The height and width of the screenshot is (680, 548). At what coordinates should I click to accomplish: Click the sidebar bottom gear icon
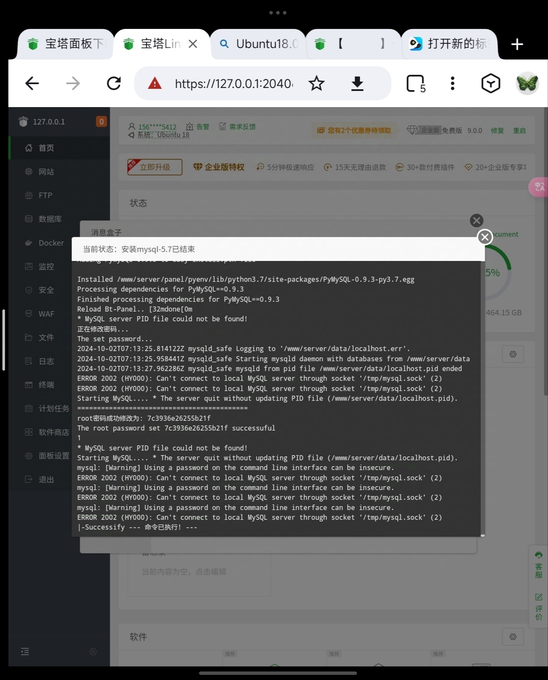point(93,652)
